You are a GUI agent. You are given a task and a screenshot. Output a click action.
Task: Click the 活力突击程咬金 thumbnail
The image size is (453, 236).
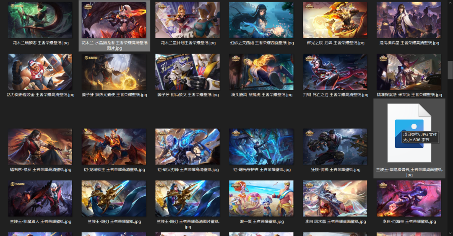tap(40, 72)
